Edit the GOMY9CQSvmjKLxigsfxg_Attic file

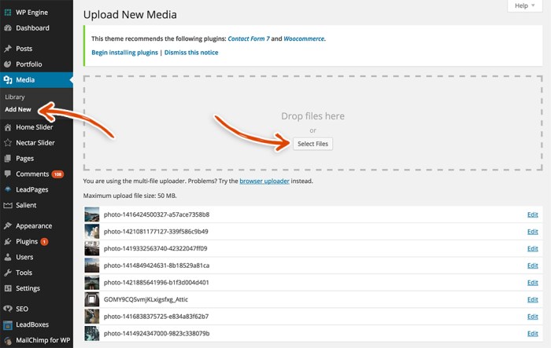click(x=532, y=299)
